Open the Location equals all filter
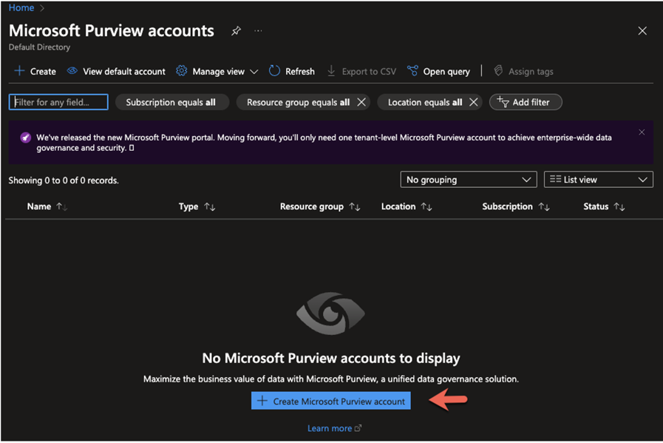Viewport: 663px width, 443px height. click(425, 102)
